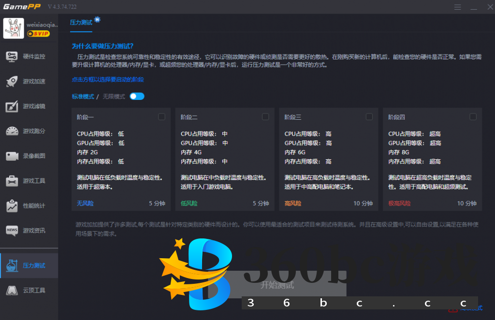Select the 阶段三 high-risk stage checkbox
This screenshot has height=320, width=495.
tap(369, 116)
